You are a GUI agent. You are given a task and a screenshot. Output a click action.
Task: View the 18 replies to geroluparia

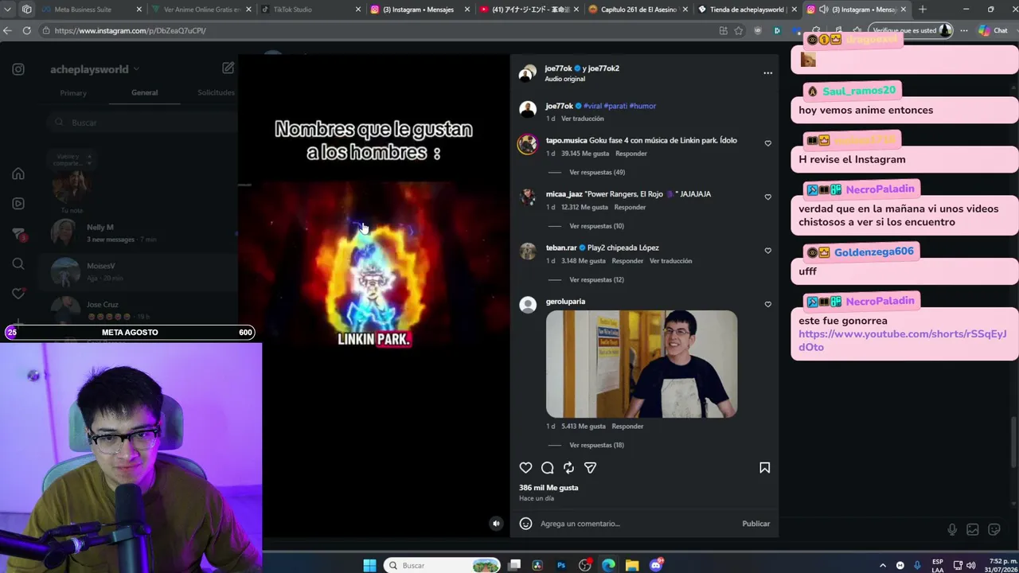coord(596,445)
